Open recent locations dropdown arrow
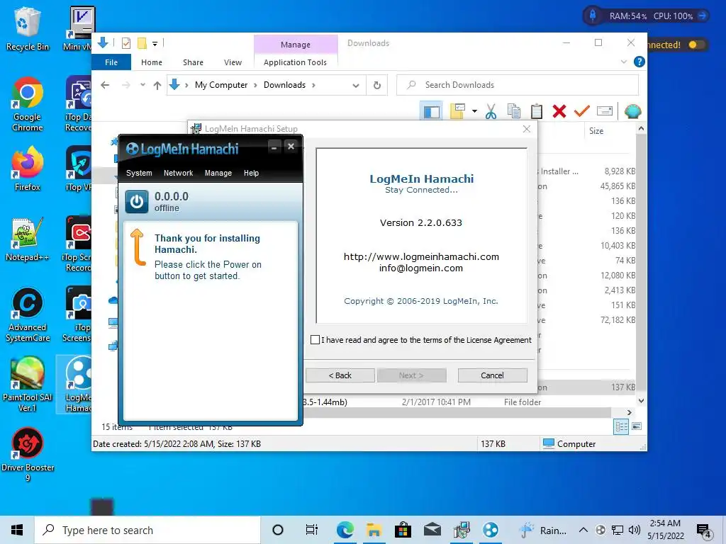This screenshot has width=726, height=544. [x=143, y=85]
